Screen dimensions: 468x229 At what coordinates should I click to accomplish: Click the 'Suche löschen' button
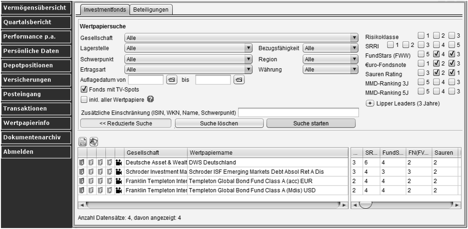pyautogui.click(x=219, y=123)
